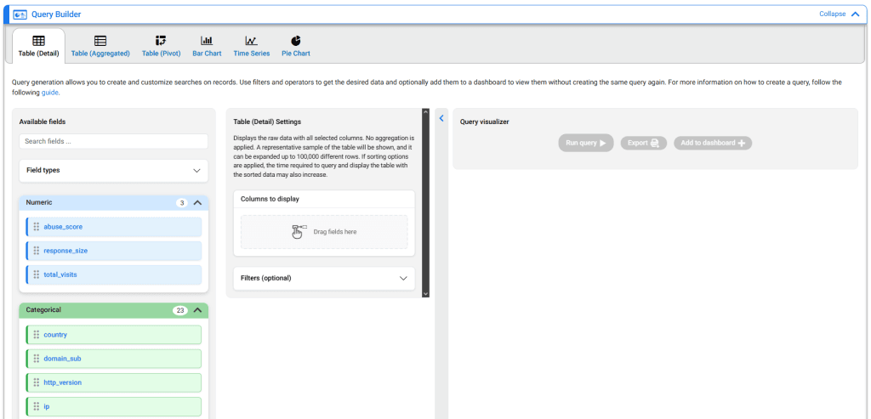
Task: Open the Time Series tab
Action: (x=251, y=46)
